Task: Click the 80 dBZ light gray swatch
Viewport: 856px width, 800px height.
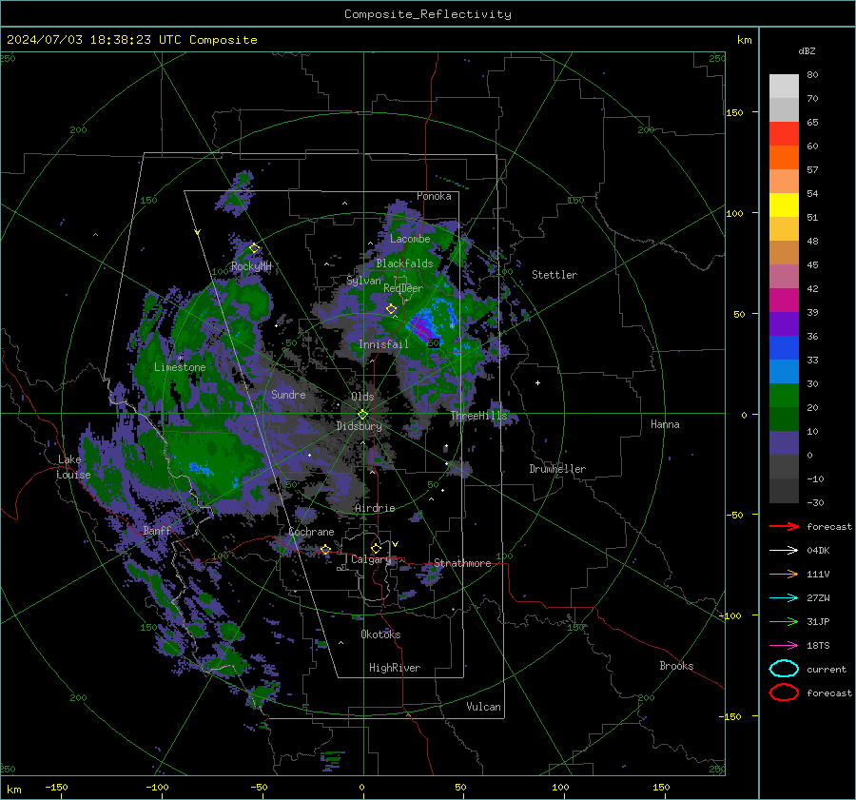Action: [784, 86]
